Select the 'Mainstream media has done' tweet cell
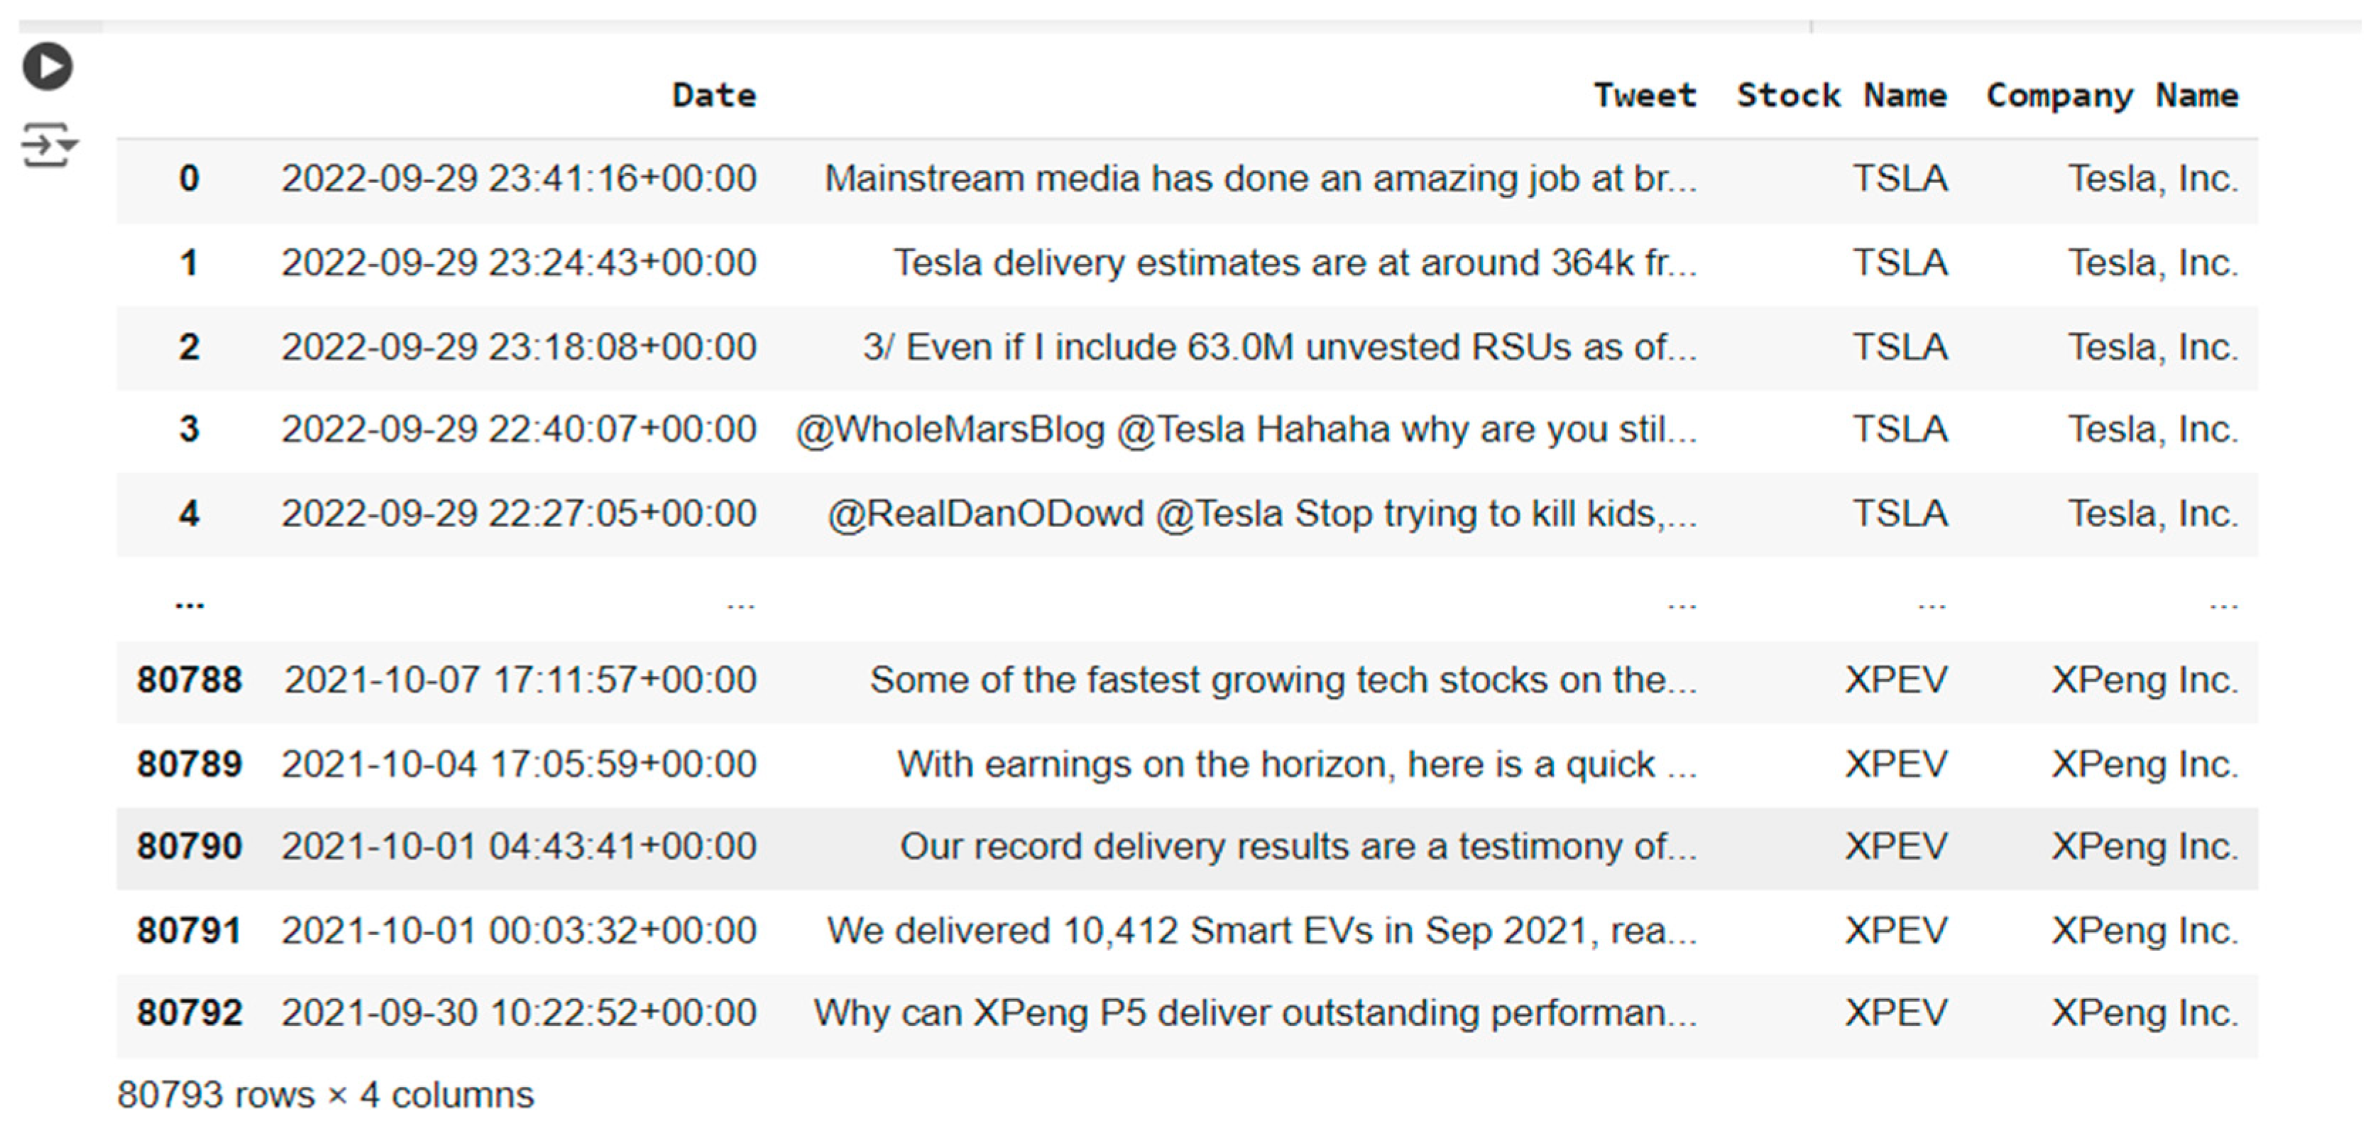The width and height of the screenshot is (2378, 1128). point(1260,178)
